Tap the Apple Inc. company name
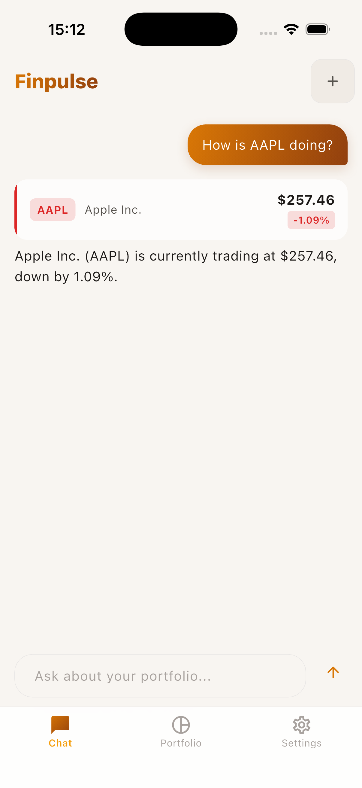This screenshot has height=788, width=362. [x=113, y=209]
